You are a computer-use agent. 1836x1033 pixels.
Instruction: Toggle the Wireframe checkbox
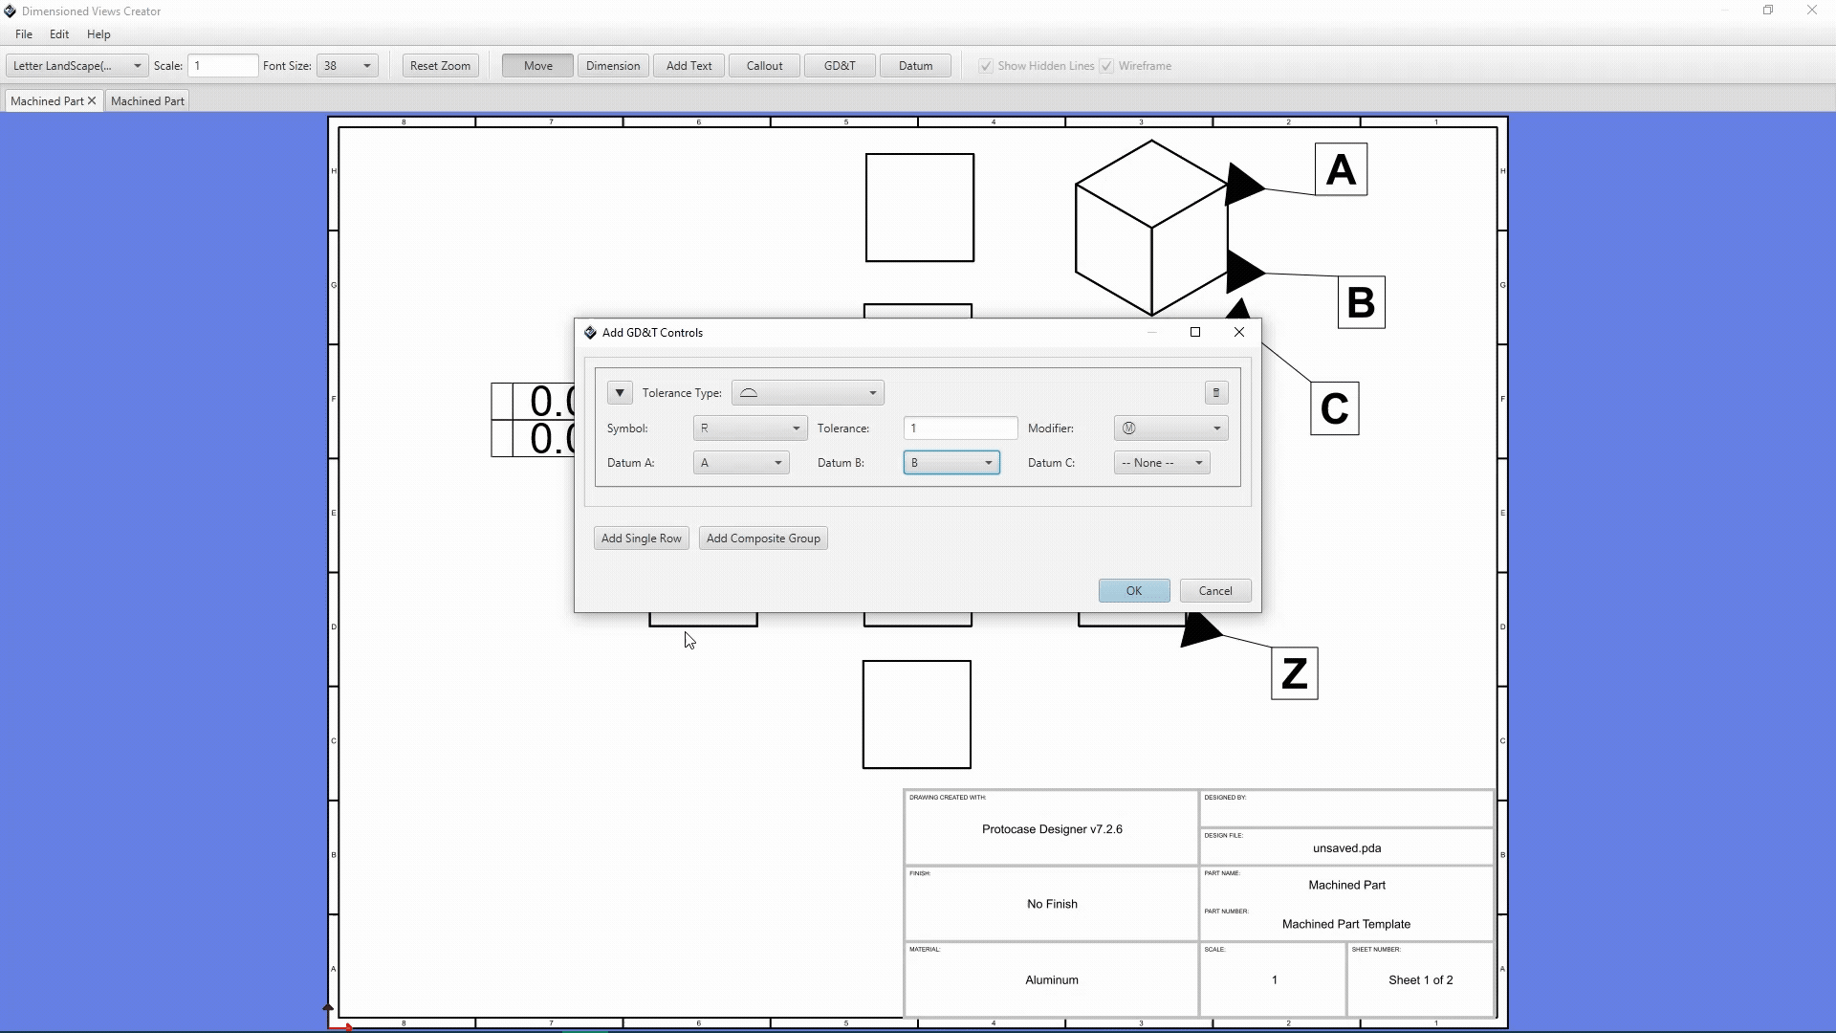click(x=1106, y=66)
